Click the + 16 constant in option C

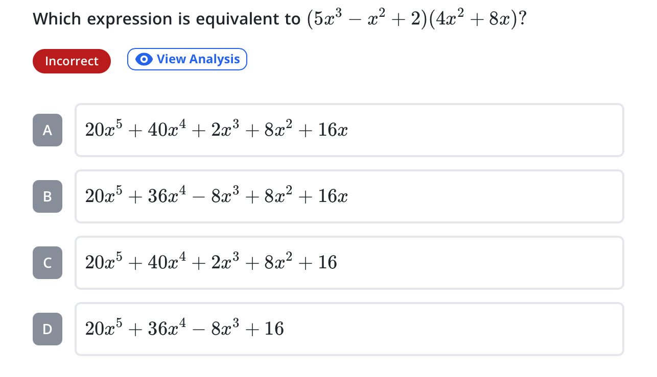pyautogui.click(x=321, y=263)
